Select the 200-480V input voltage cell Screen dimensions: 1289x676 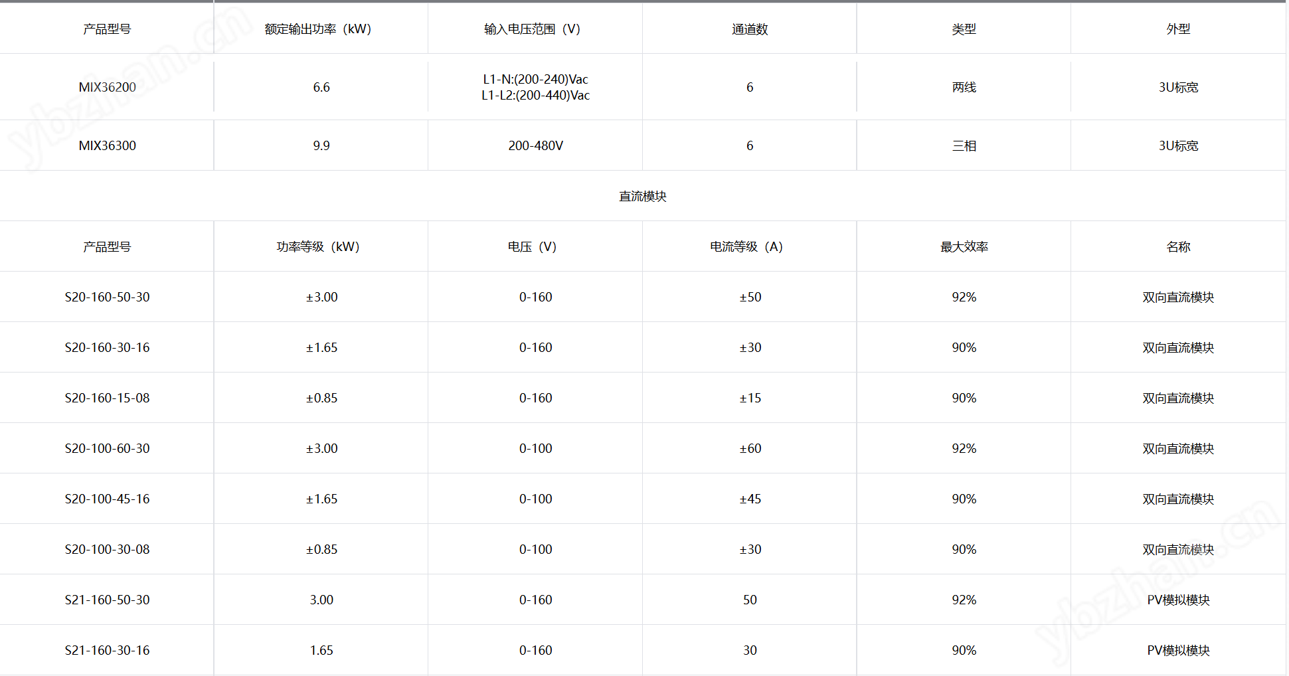click(535, 145)
